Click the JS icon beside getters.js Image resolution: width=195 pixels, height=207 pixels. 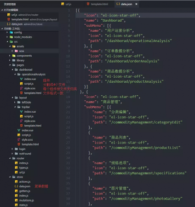[x=16, y=191]
